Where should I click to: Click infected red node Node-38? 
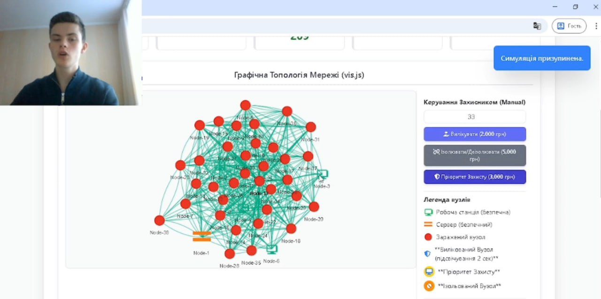160,220
